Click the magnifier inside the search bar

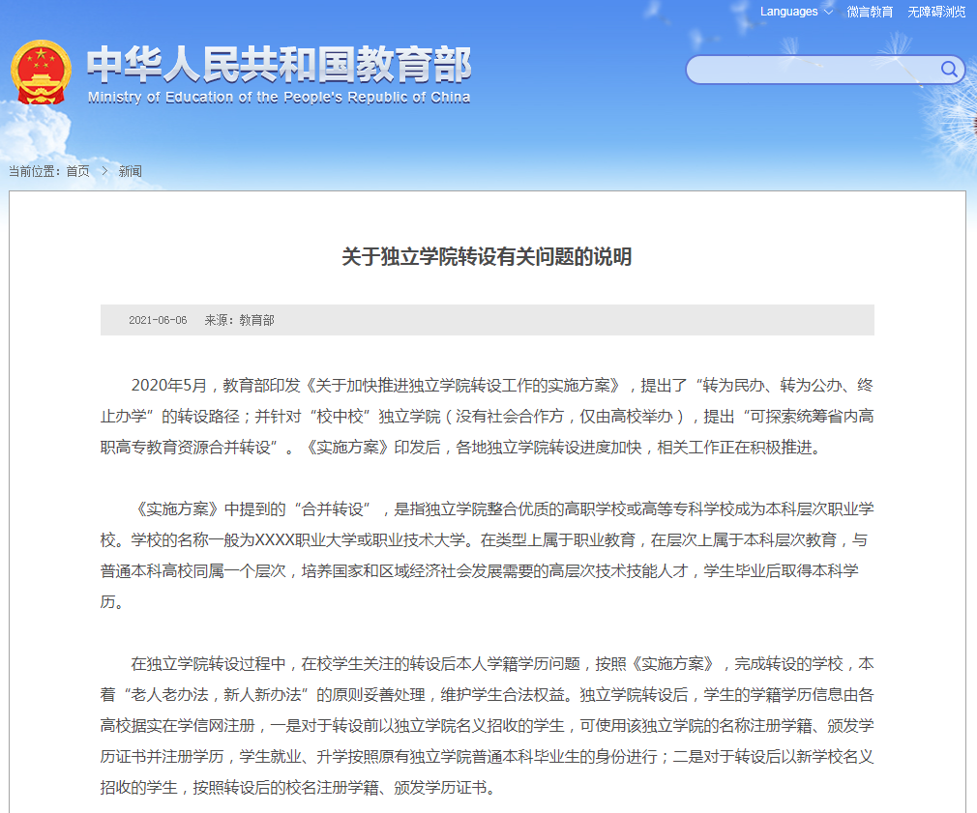pyautogui.click(x=949, y=70)
